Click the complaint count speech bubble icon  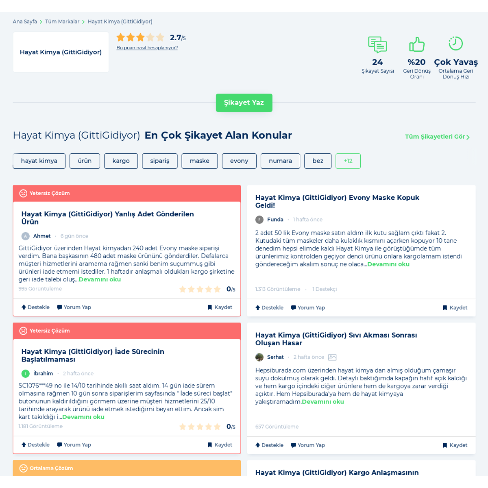pos(377,45)
